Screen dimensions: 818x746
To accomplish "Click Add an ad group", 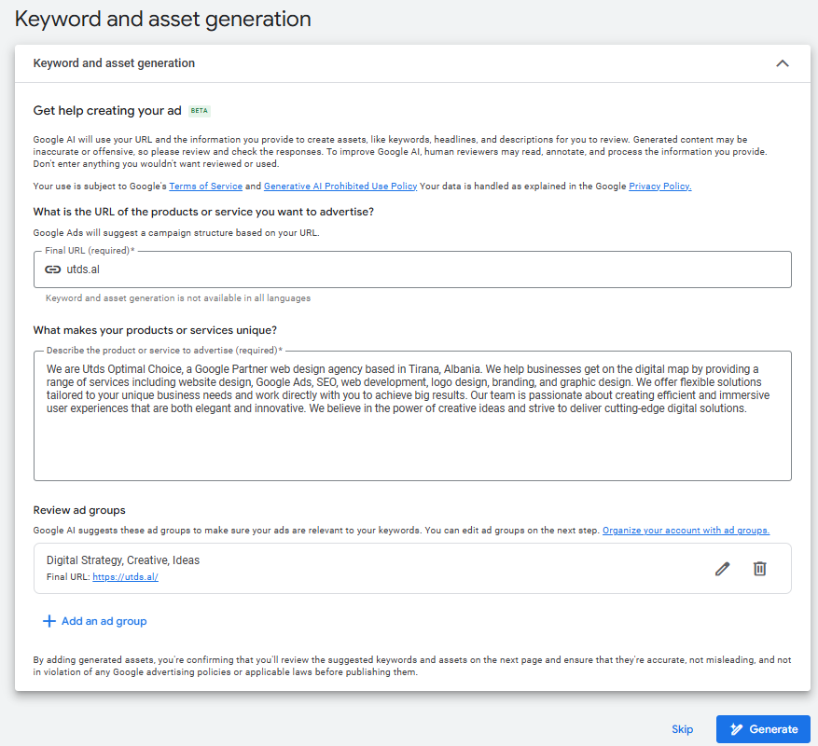I will pos(95,621).
